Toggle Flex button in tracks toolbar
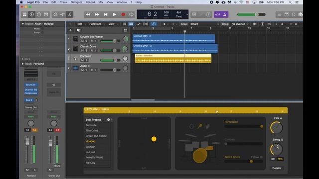Screen dimensions: 319x179 tap(146, 24)
